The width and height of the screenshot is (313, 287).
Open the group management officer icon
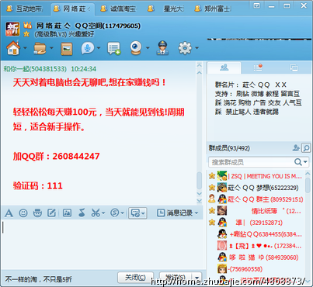(162, 48)
